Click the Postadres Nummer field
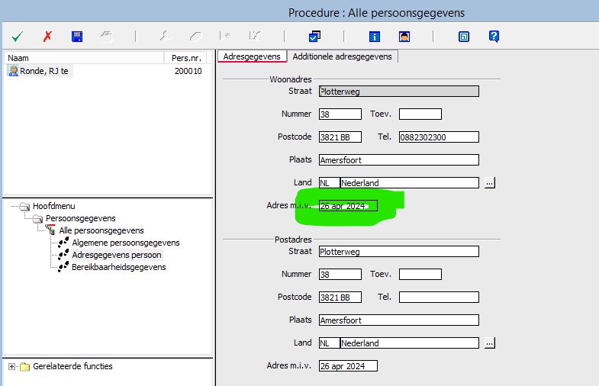The height and width of the screenshot is (386, 599). [x=340, y=275]
